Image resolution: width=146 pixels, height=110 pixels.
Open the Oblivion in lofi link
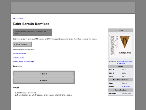(18, 57)
